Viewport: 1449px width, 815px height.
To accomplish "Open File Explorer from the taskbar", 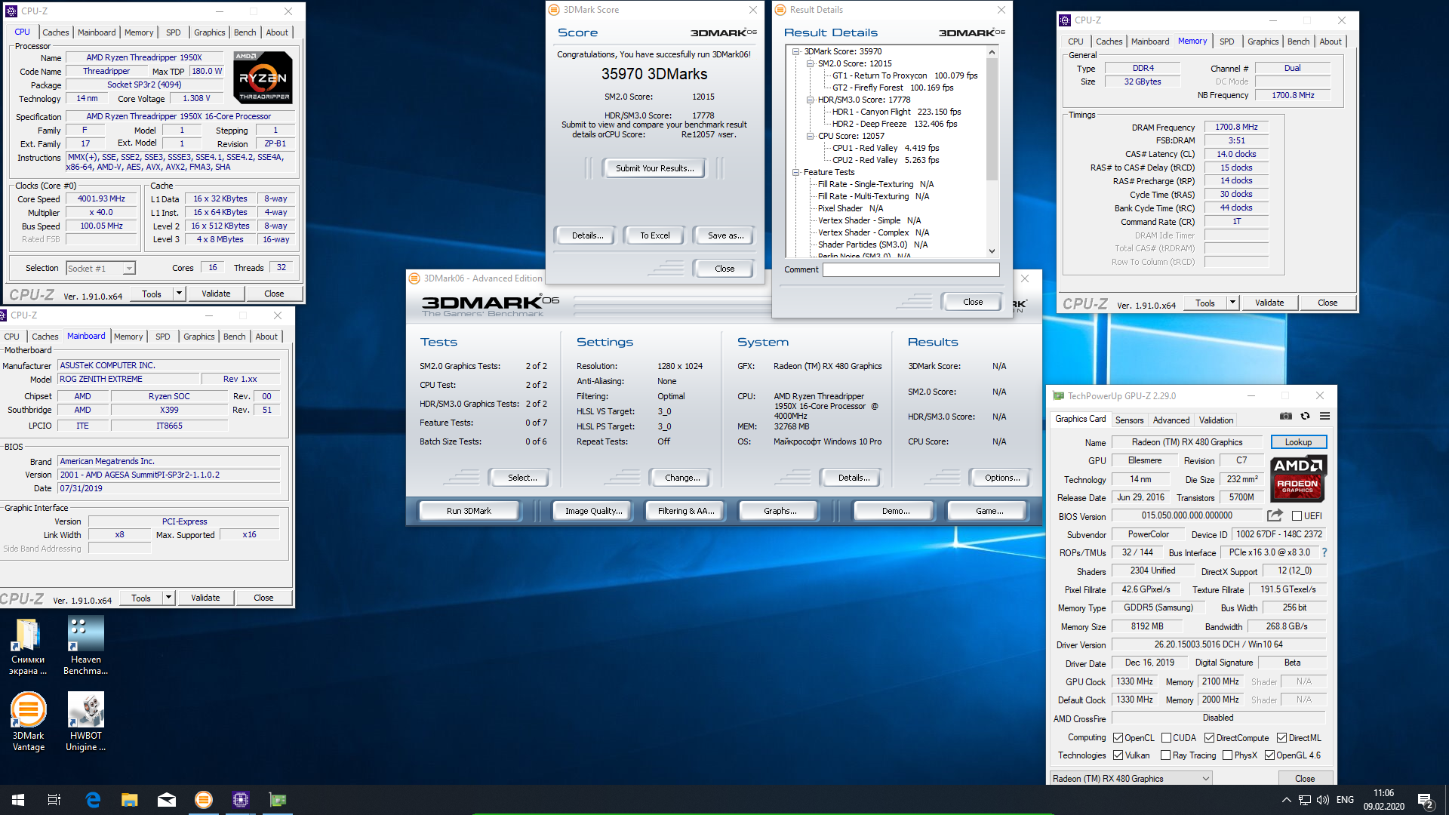I will [130, 800].
